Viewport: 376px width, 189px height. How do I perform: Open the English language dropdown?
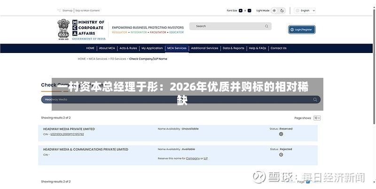click(x=305, y=10)
